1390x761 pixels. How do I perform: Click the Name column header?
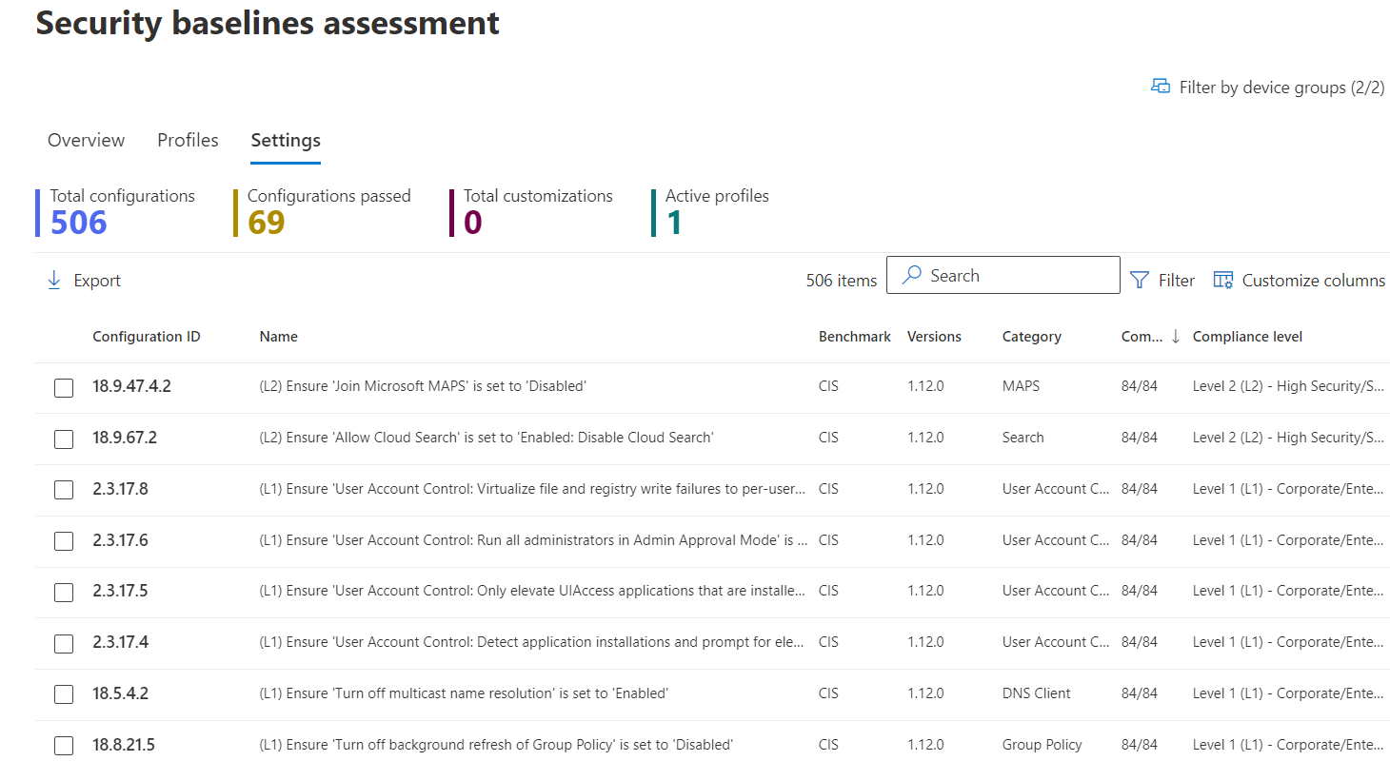coord(278,337)
